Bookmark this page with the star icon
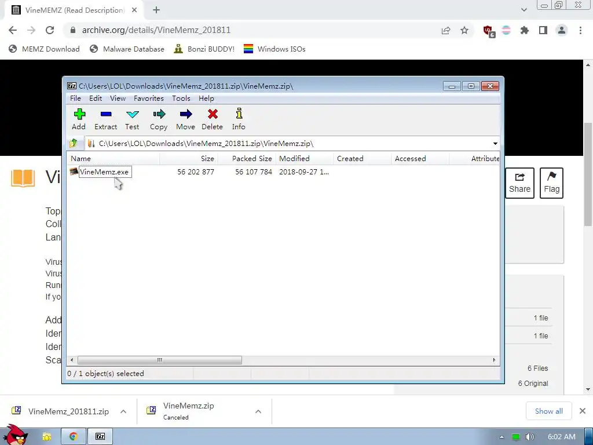The image size is (593, 445). (464, 30)
